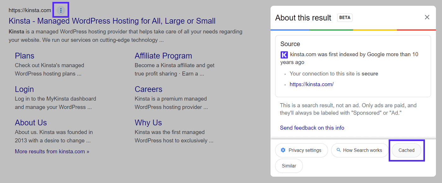Click the magnifier icon on How Search works
Screen dimensions: 442x183
[338, 150]
